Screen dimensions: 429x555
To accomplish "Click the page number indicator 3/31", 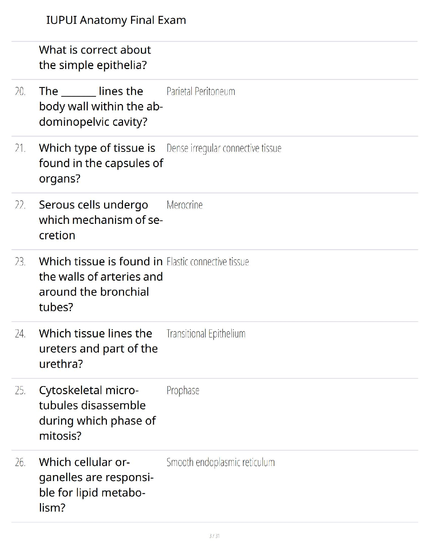I will [214, 536].
